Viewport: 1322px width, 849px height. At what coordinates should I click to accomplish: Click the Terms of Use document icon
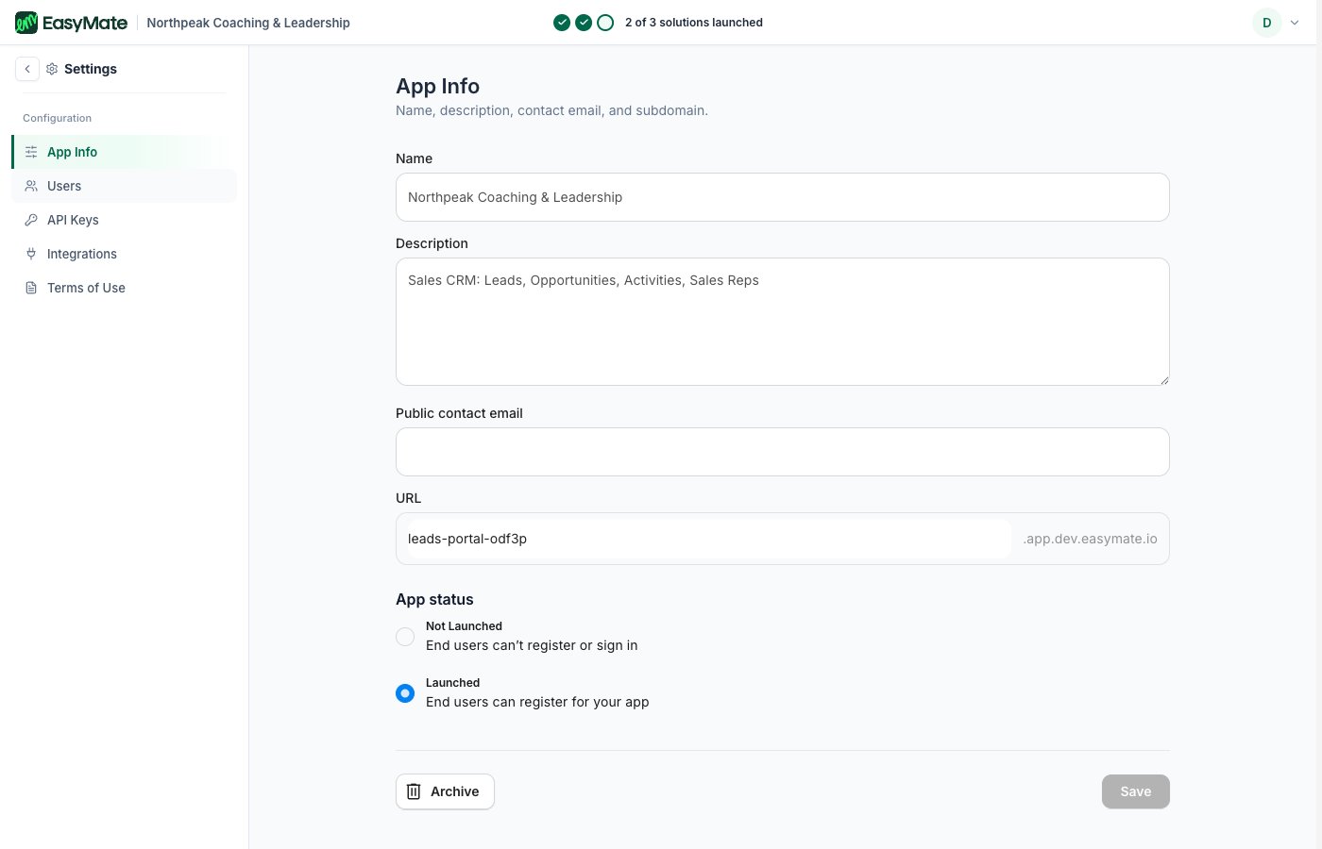(31, 288)
